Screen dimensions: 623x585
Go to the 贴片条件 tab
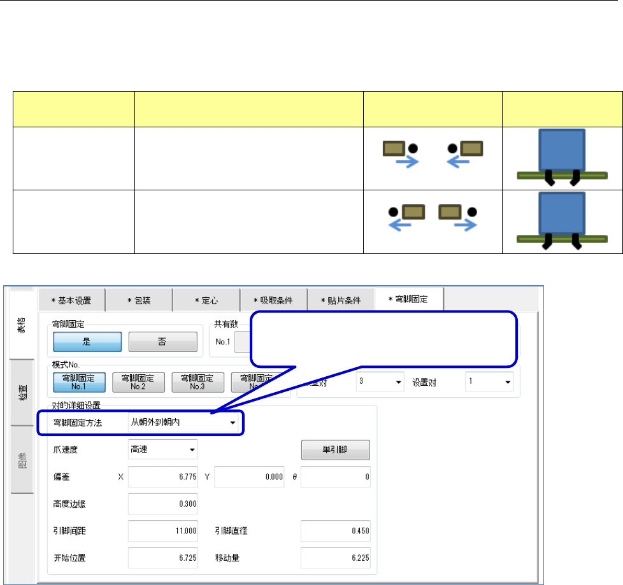click(341, 300)
